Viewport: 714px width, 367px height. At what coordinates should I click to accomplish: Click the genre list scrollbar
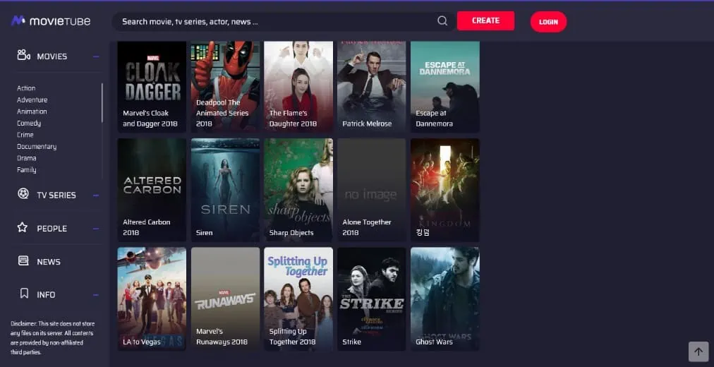[x=102, y=103]
